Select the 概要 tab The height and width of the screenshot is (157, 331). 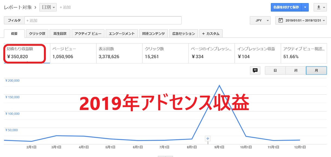(x=14, y=34)
